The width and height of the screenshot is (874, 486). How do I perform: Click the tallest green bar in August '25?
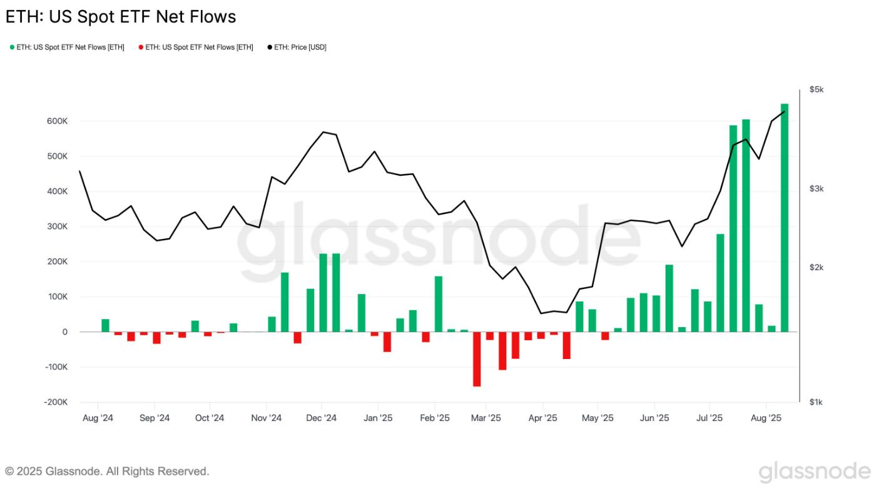tap(785, 218)
